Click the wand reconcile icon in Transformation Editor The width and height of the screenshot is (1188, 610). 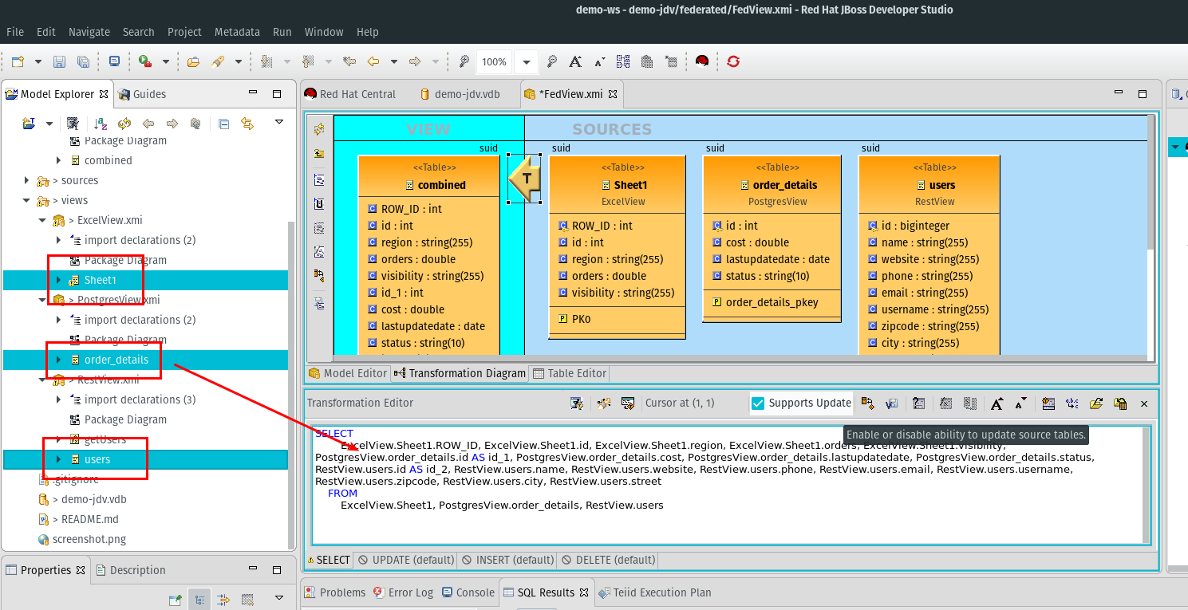(x=604, y=403)
